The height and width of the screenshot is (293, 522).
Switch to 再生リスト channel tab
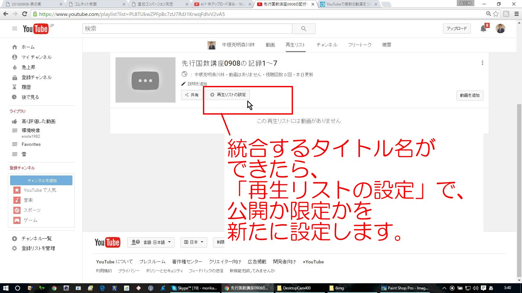(x=295, y=45)
